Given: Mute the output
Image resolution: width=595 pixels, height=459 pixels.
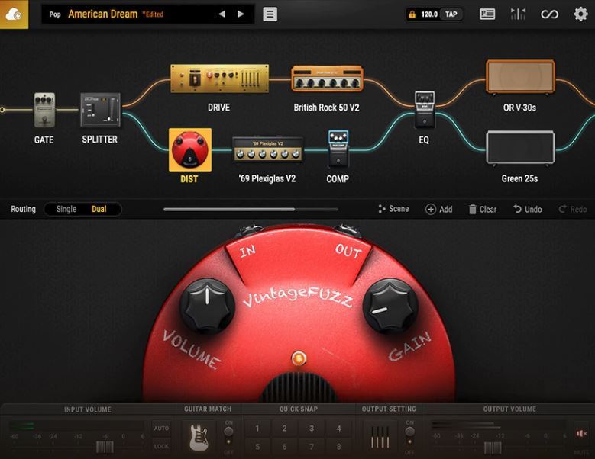Looking at the screenshot, I should point(581,433).
